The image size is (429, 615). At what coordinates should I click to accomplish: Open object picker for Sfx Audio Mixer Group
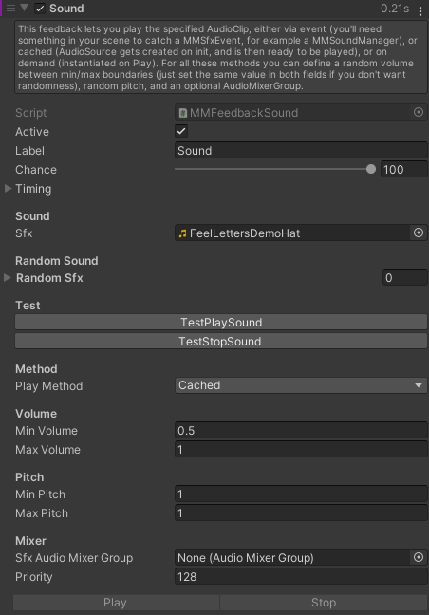pyautogui.click(x=419, y=557)
